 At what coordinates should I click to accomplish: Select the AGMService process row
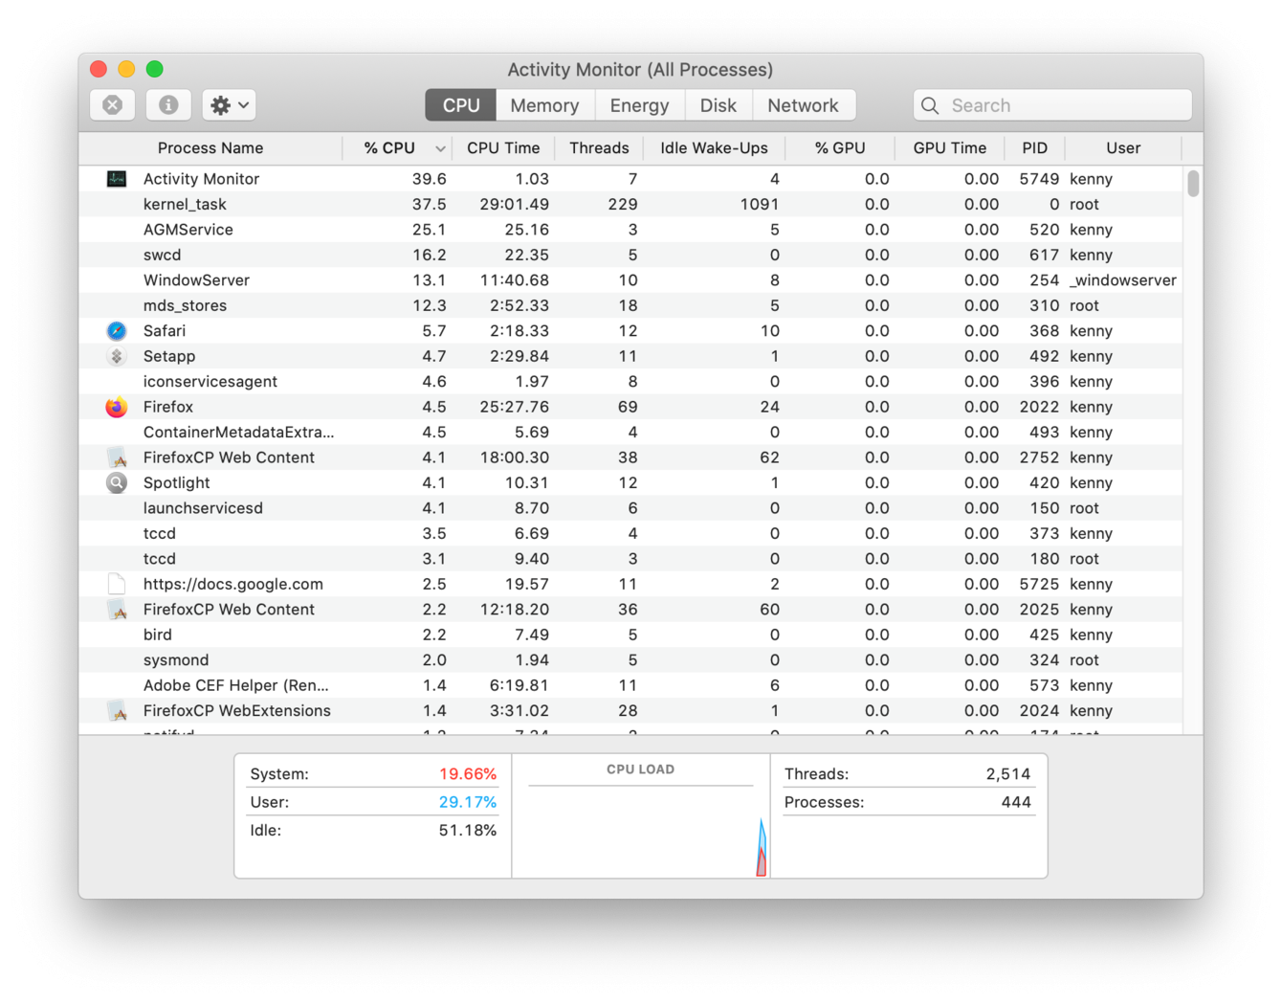[631, 230]
